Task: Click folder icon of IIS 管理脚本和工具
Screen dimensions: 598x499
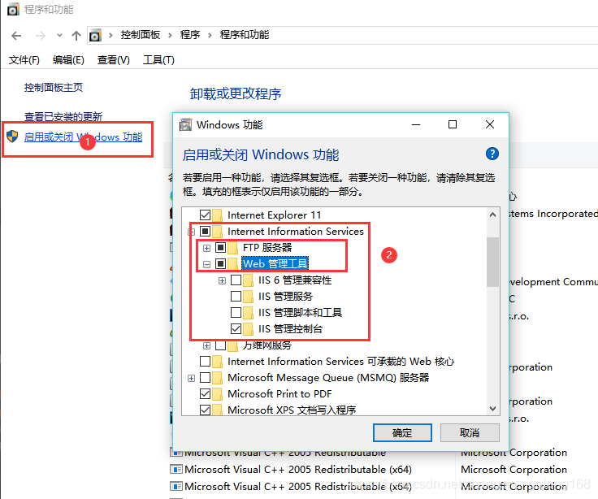Action: (249, 313)
